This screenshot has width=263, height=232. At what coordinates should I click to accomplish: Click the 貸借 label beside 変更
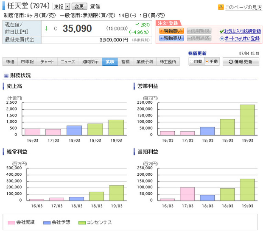point(95,6)
